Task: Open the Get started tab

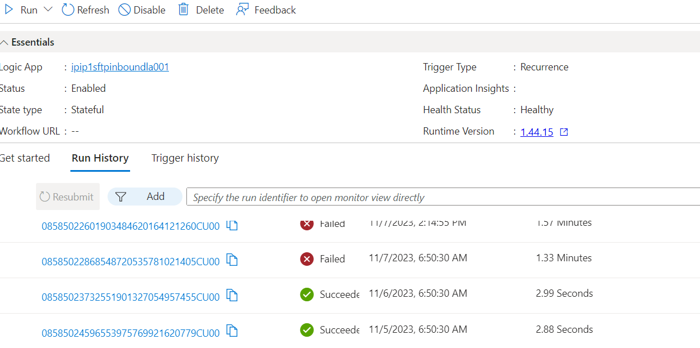Action: (x=25, y=158)
